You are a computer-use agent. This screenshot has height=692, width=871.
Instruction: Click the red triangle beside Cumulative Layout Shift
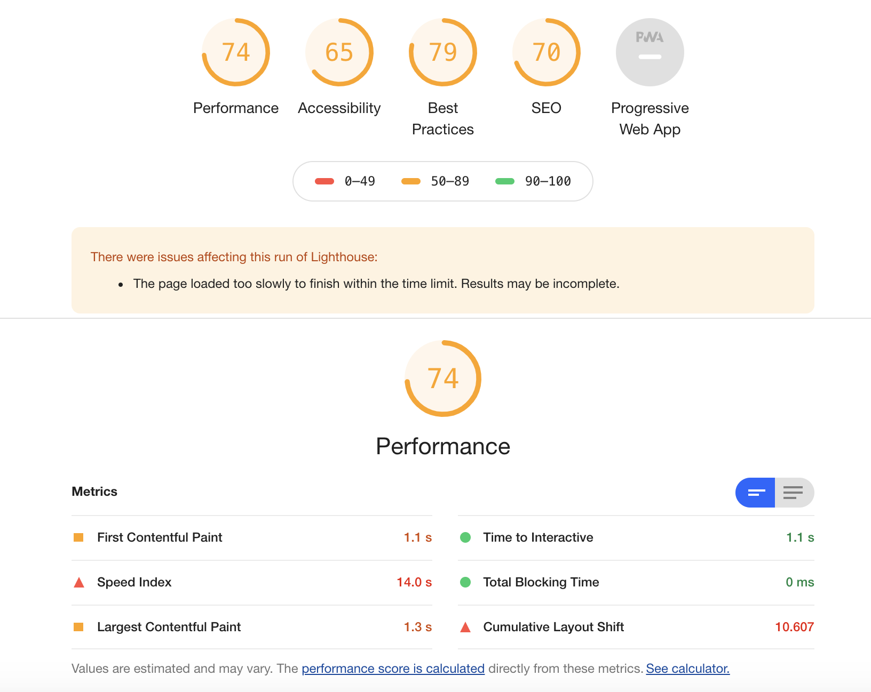tap(465, 627)
